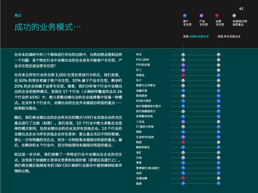Click the 保险 row label
Screen dimensions: 258x193
[139, 132]
